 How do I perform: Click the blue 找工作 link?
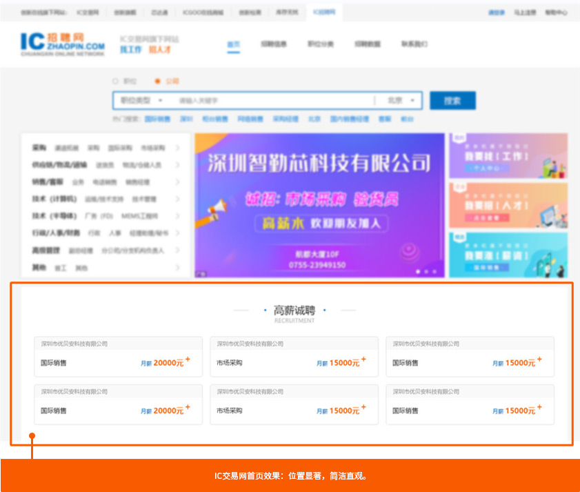point(130,50)
